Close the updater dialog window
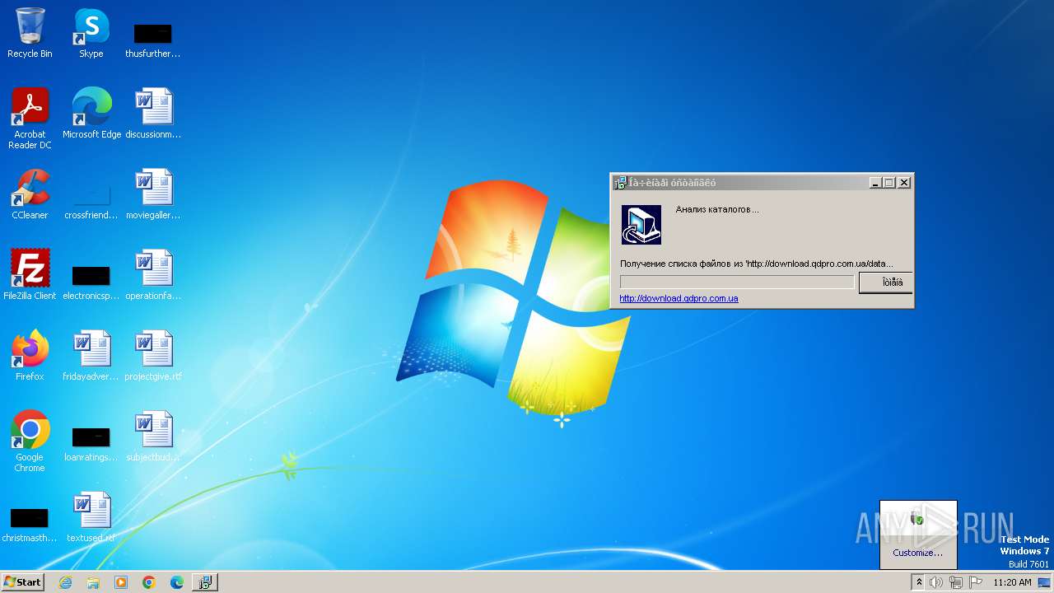Image resolution: width=1054 pixels, height=593 pixels. [x=904, y=183]
